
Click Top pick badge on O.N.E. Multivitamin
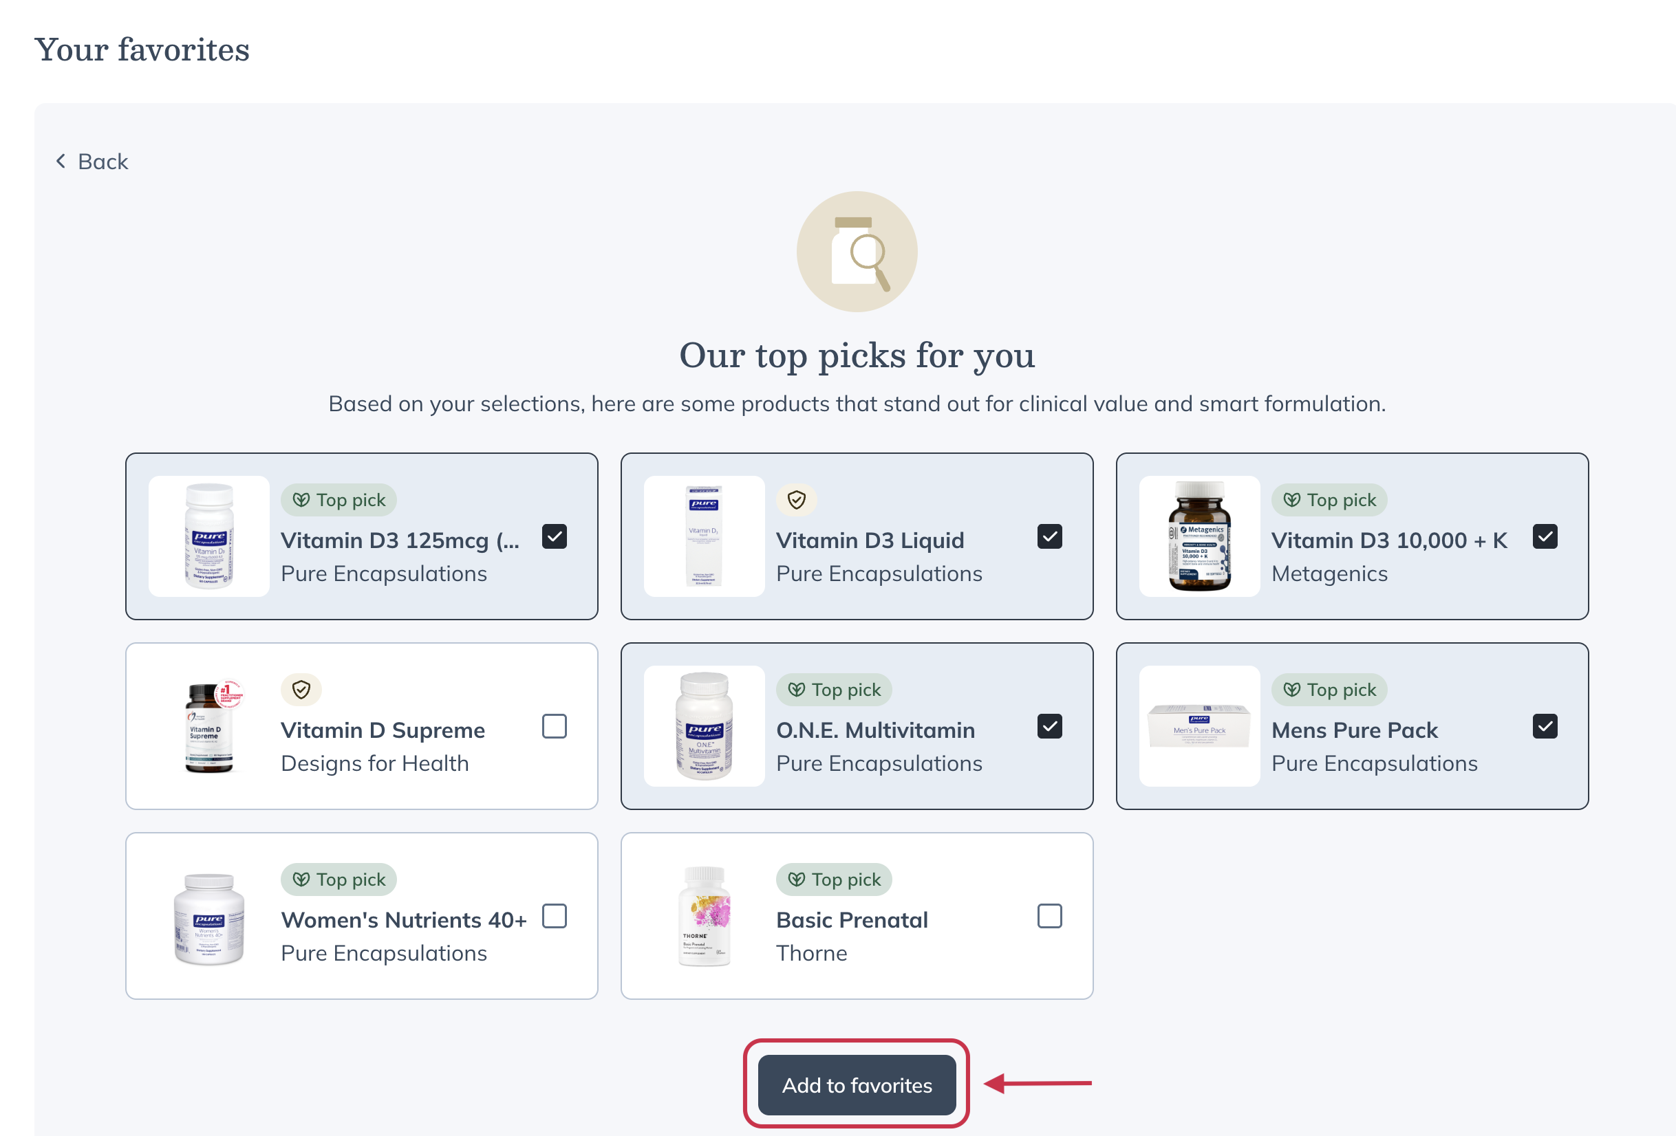tap(834, 690)
